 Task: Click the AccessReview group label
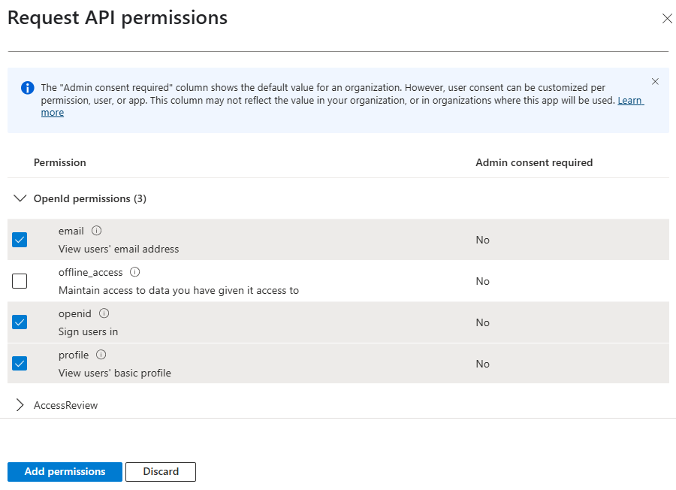pos(66,406)
